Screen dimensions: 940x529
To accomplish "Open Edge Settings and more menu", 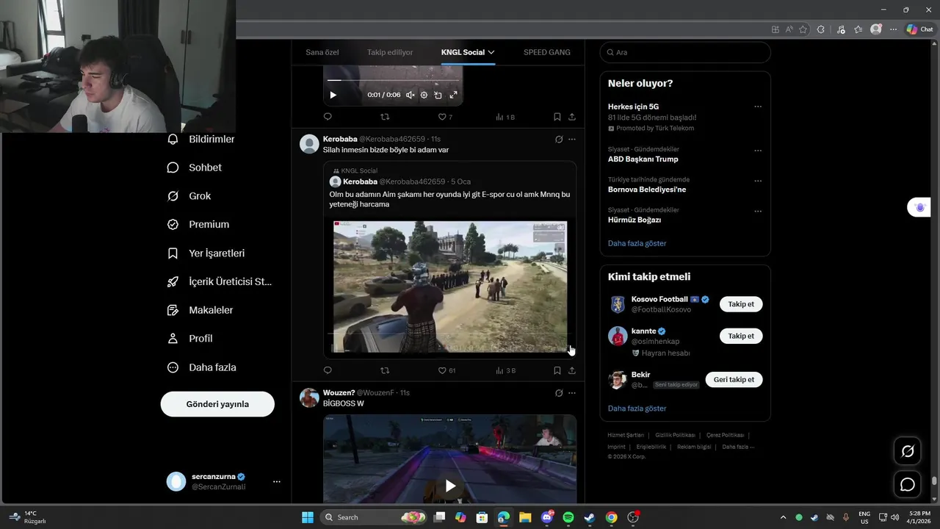I will click(893, 29).
